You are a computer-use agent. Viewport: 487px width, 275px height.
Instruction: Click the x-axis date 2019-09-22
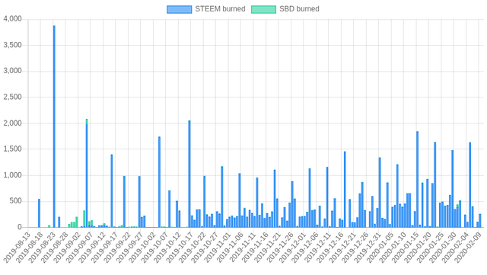tap(117, 248)
